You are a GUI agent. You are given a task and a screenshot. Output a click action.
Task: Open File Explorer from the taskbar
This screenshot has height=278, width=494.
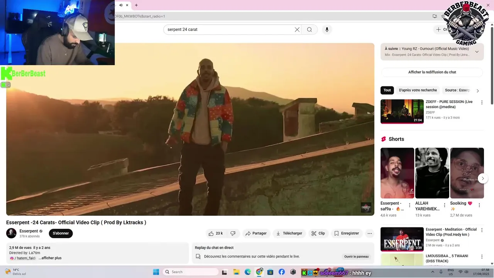pos(236,272)
